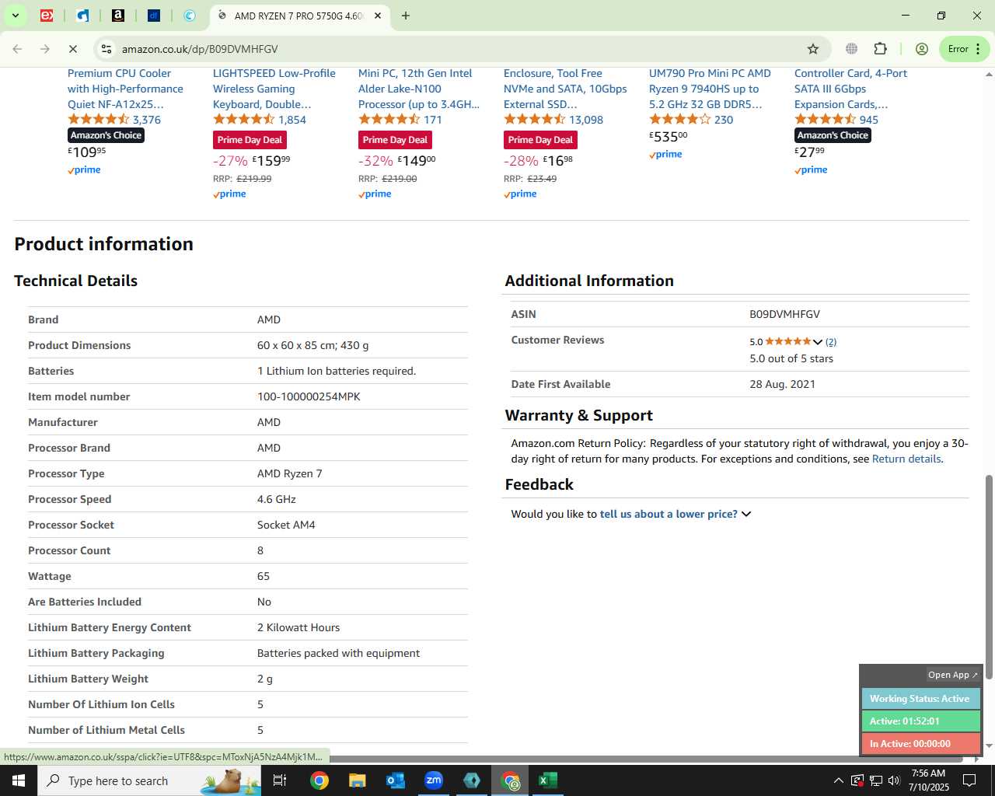Switch to the dark blue 'df' pinned tab
995x796 pixels.
coord(154,16)
